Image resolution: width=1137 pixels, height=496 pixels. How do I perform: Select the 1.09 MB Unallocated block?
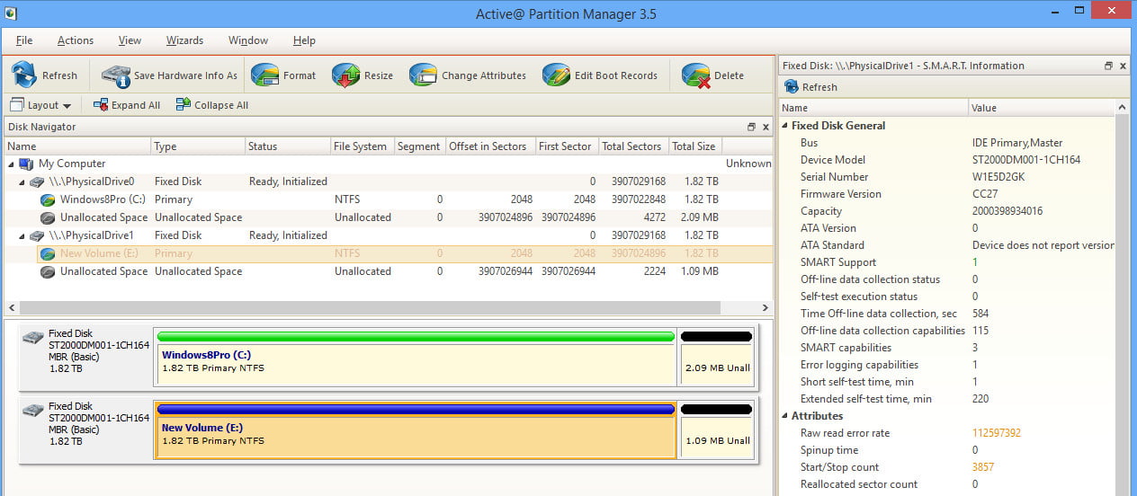coord(716,430)
